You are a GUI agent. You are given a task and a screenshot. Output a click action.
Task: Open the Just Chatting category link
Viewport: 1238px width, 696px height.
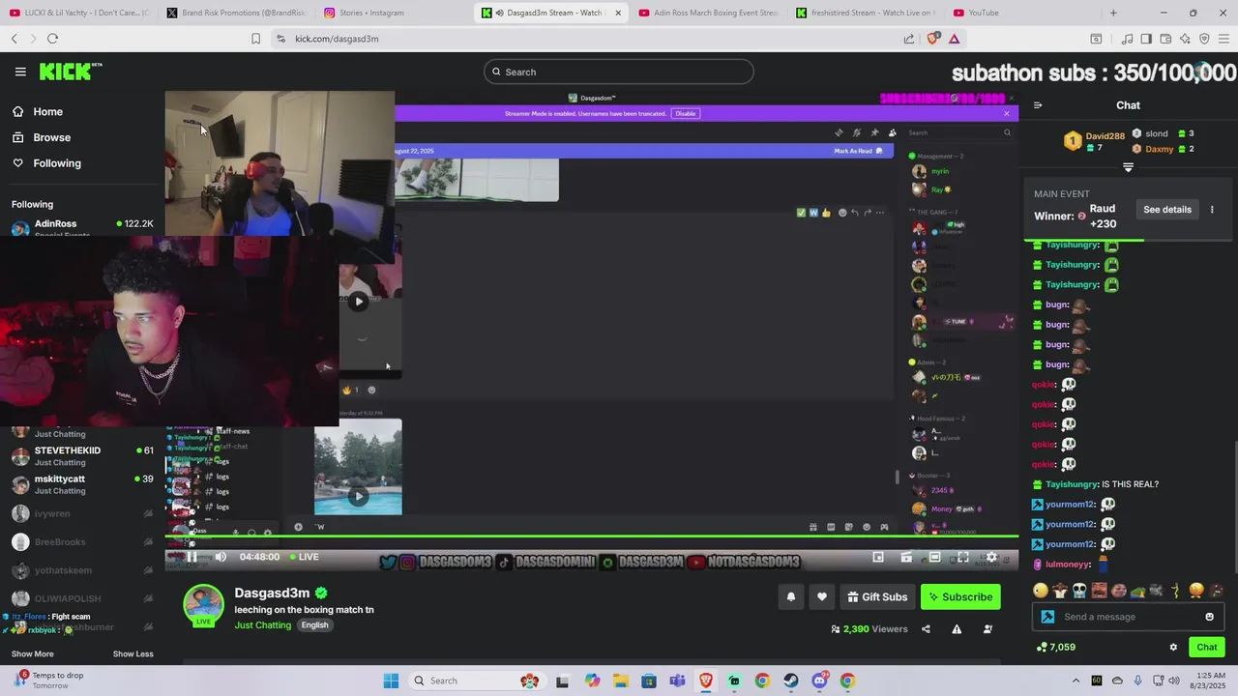tap(262, 625)
